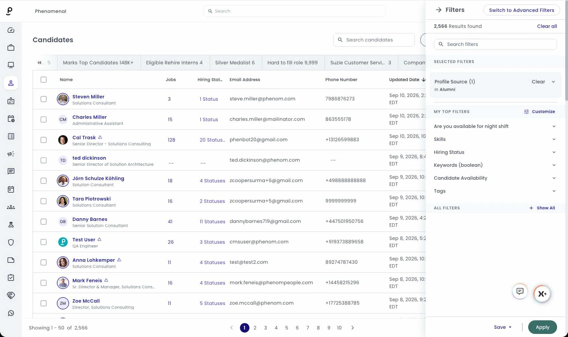Collapse the Filters panel arrow

pos(439,10)
